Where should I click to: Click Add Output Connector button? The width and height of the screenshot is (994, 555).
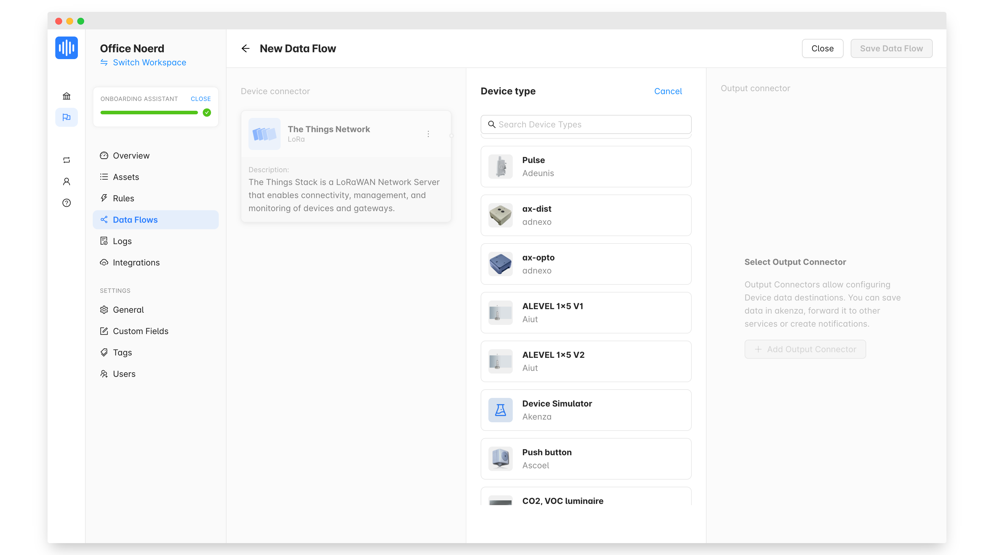[x=805, y=349]
